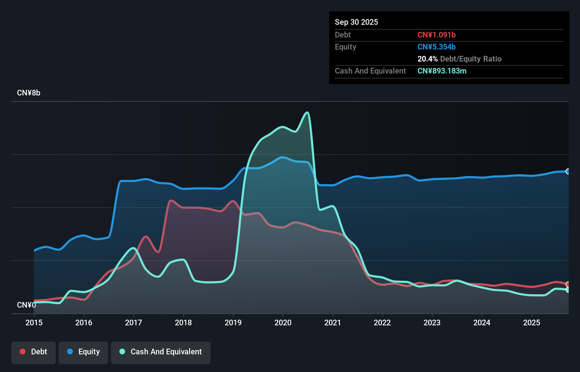The width and height of the screenshot is (580, 372).
Task: Select the blue Equity legend dot
Action: [x=70, y=351]
